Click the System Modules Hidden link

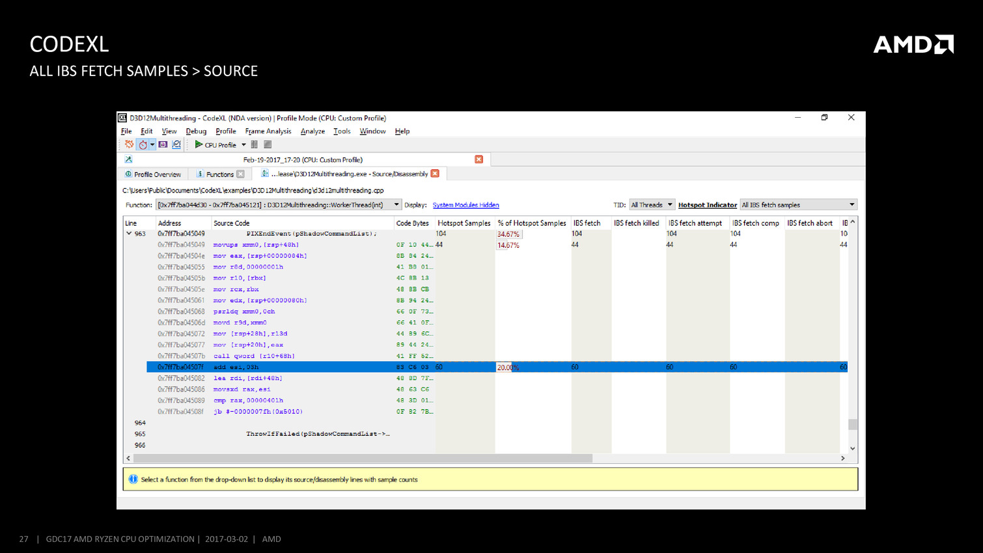pyautogui.click(x=465, y=205)
